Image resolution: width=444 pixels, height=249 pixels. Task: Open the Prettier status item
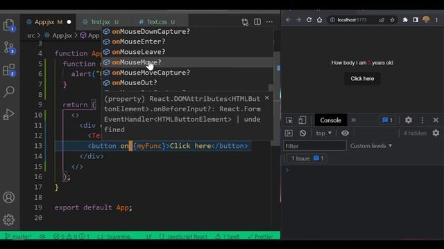(260, 237)
